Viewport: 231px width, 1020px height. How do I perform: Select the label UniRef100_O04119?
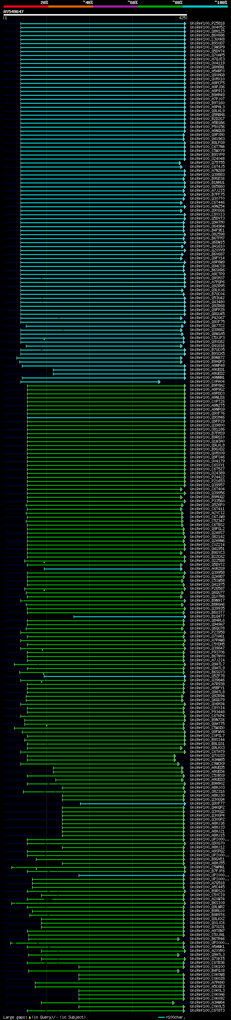207,63
